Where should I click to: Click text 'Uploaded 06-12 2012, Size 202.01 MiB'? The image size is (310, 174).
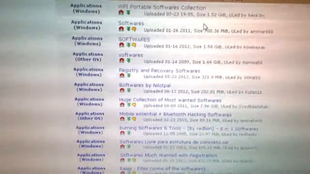(x=184, y=91)
